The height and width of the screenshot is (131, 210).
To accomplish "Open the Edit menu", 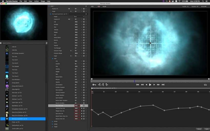I will [x=25, y=1].
